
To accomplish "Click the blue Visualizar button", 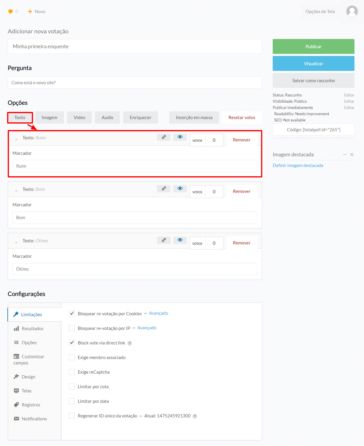I will coord(313,63).
